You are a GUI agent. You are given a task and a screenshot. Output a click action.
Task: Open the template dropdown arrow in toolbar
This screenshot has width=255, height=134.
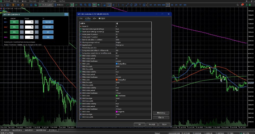click(x=10, y=5)
